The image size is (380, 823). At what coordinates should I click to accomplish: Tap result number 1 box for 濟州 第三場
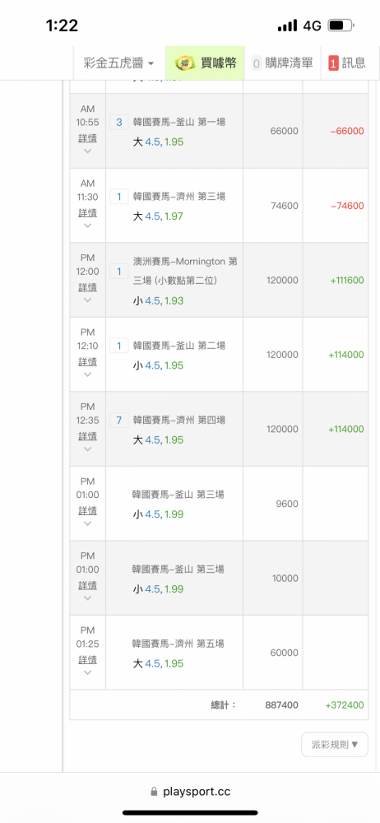[118, 197]
